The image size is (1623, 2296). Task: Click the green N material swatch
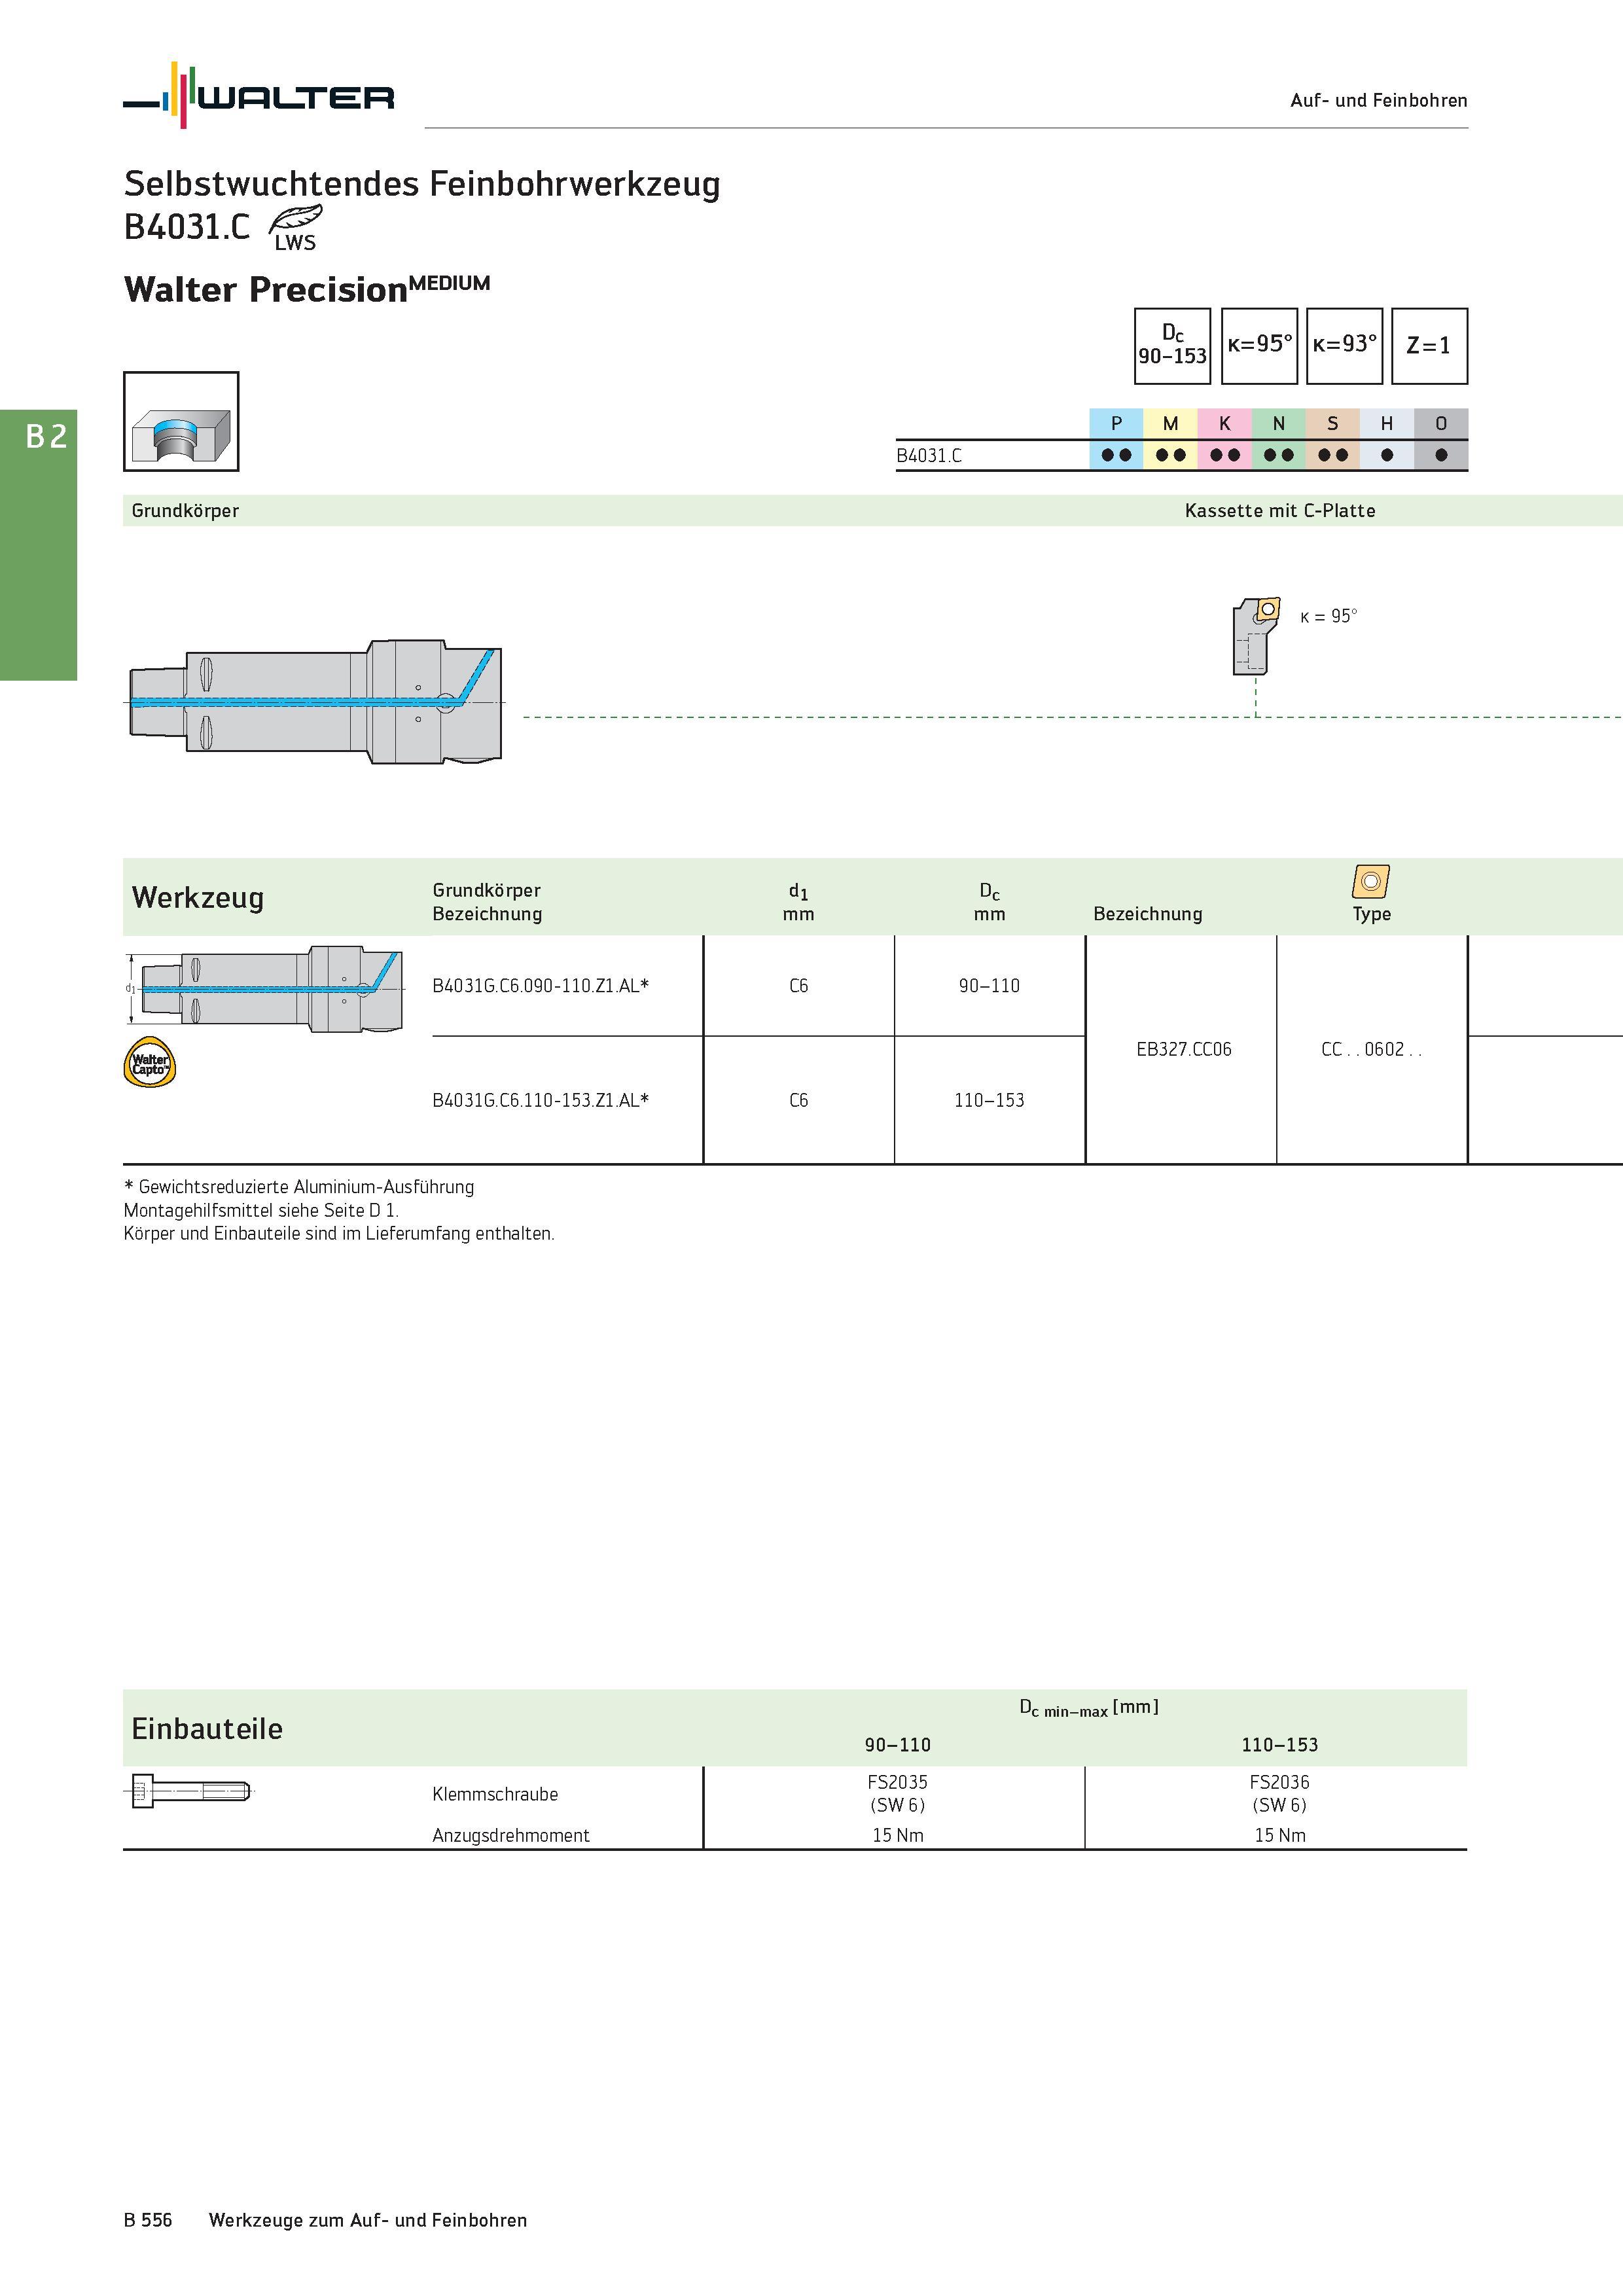pos(1278,439)
